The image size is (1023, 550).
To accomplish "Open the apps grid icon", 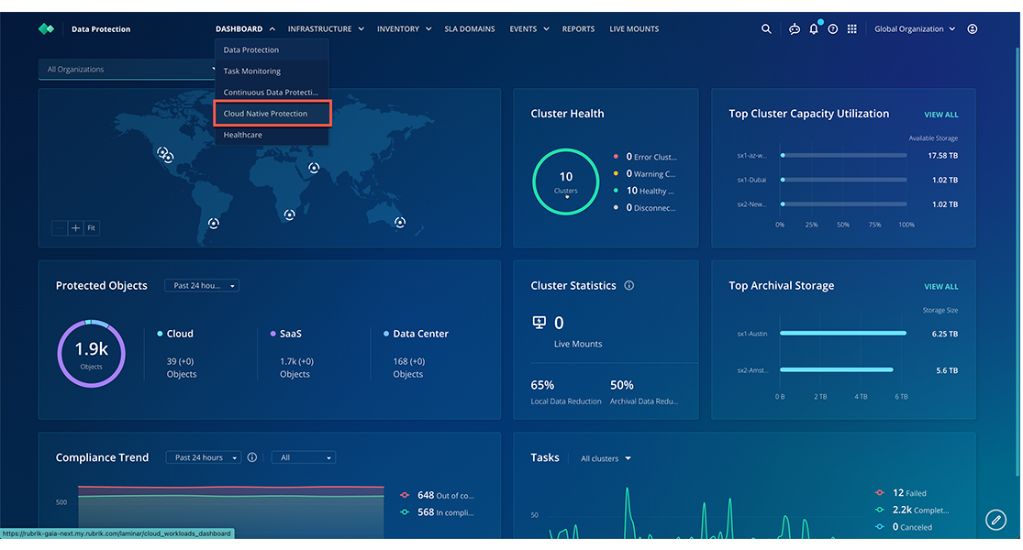I will (x=851, y=28).
